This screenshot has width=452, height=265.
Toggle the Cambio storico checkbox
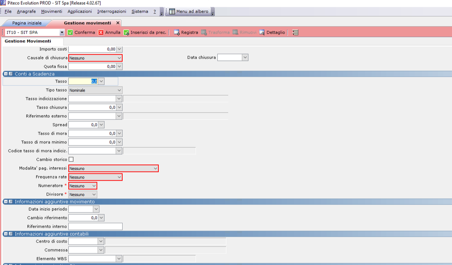pos(71,159)
